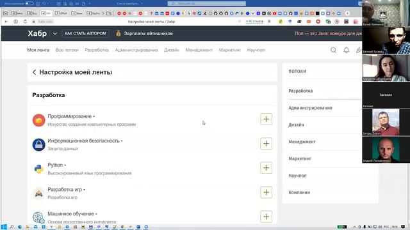Click the habr.com address field

pos(45,22)
